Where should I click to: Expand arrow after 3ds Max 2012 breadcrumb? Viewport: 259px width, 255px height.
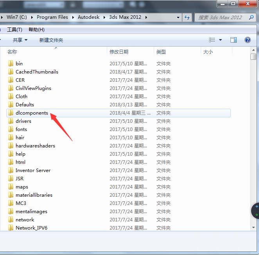(x=146, y=17)
